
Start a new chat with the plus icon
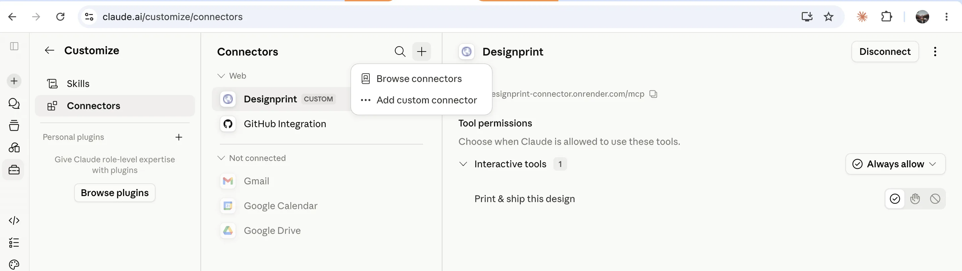[x=14, y=81]
